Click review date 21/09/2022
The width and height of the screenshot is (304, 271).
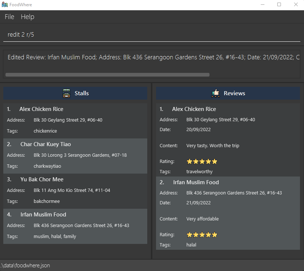[199, 203]
